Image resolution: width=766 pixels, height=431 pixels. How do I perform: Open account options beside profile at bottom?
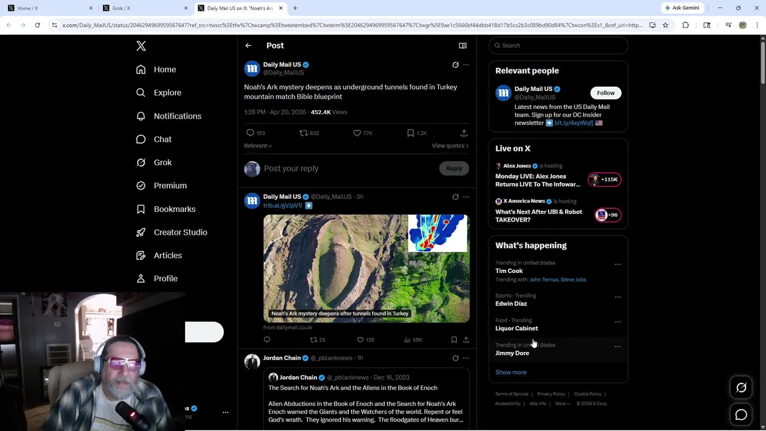coord(226,412)
